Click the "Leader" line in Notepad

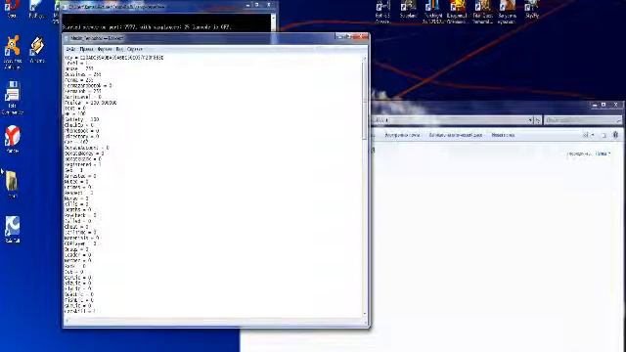pyautogui.click(x=77, y=255)
